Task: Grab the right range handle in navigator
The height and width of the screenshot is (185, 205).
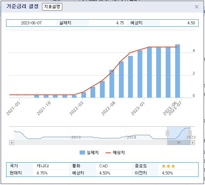Action: tap(190, 133)
